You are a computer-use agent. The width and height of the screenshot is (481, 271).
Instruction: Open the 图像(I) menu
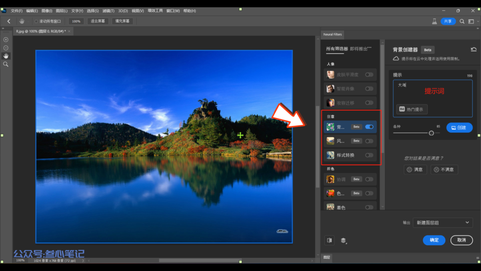[x=47, y=11]
